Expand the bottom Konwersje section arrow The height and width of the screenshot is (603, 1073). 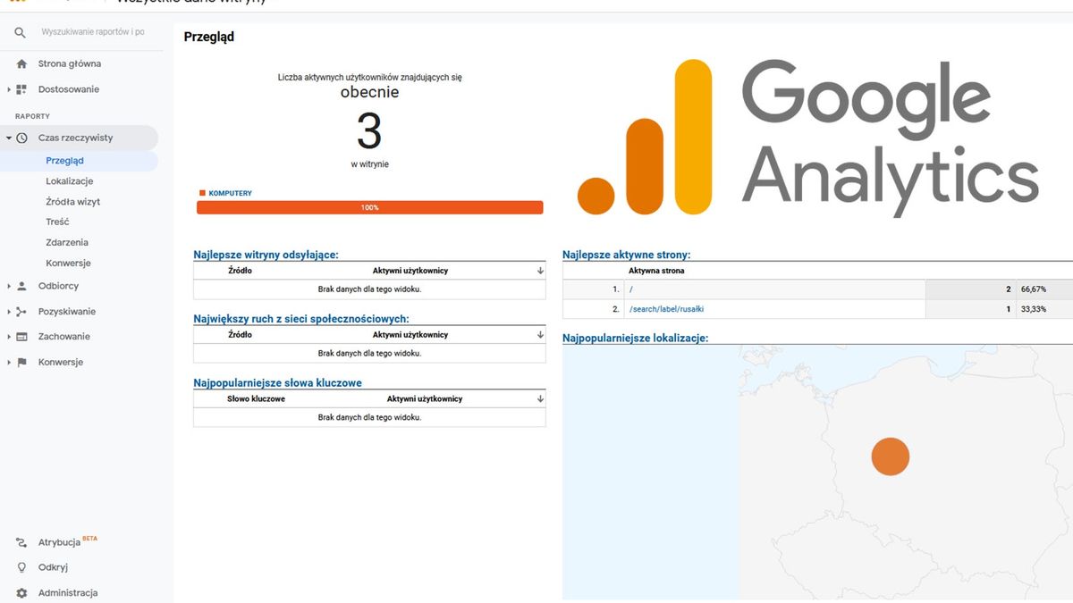tap(9, 363)
